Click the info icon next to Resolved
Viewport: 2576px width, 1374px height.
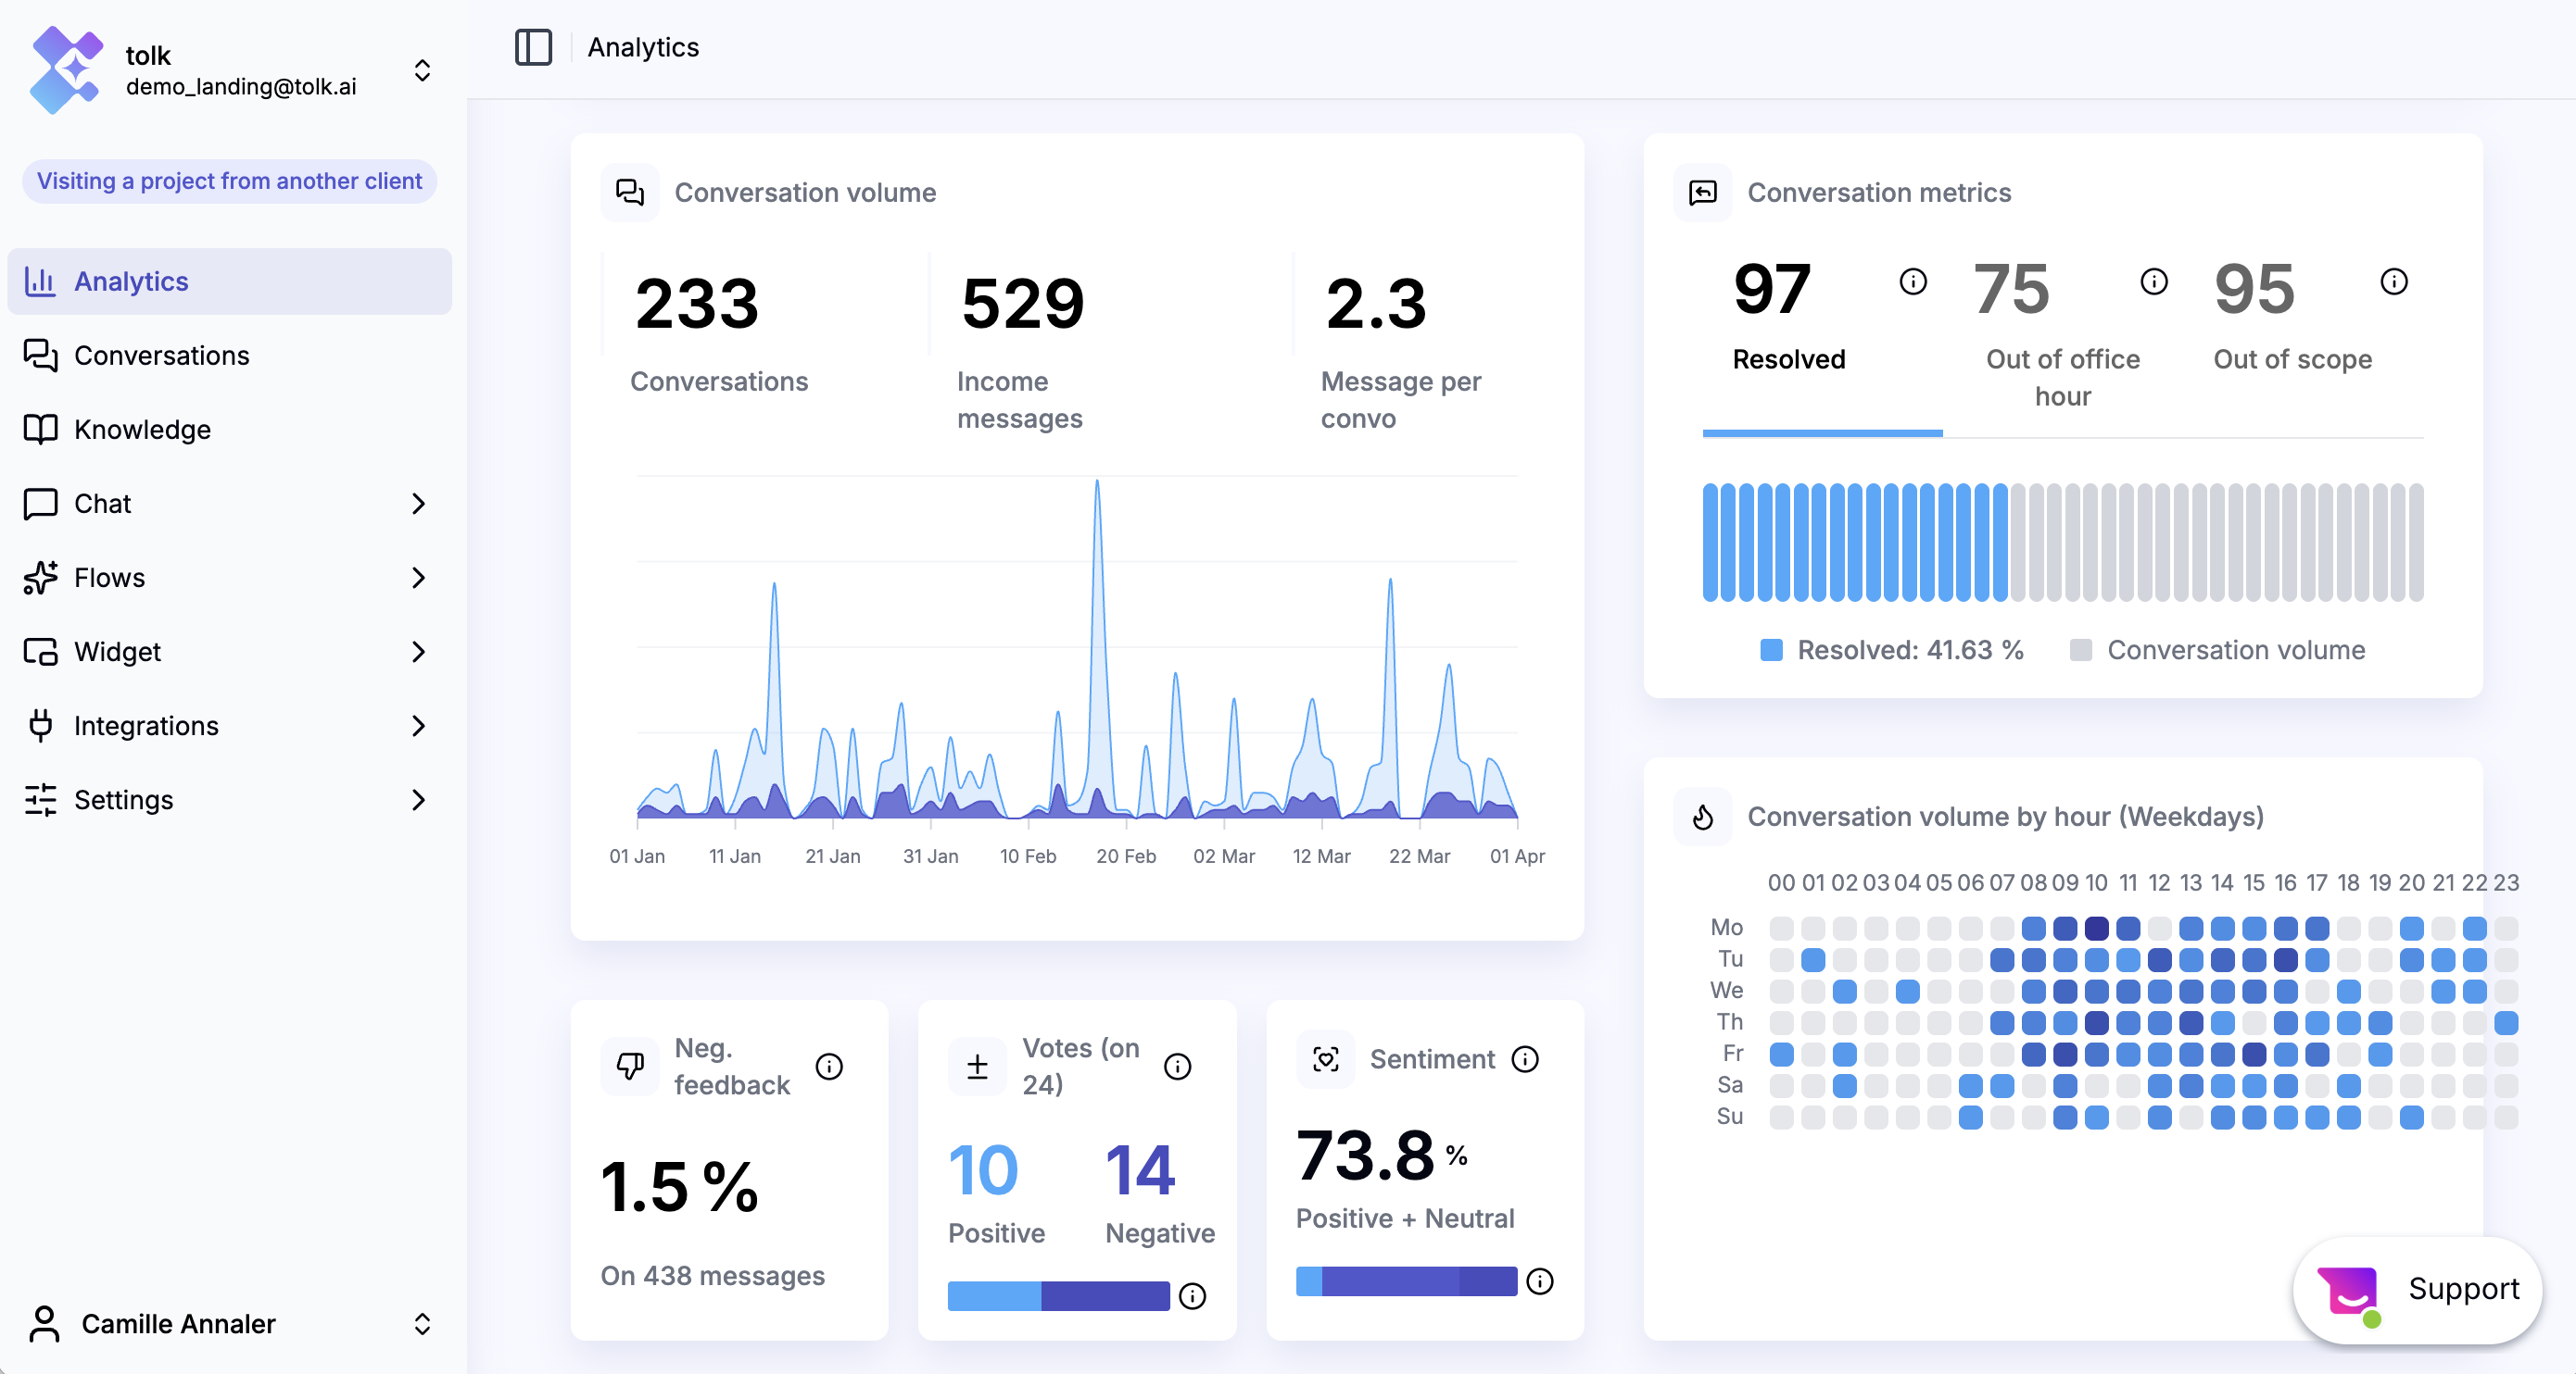click(1912, 281)
